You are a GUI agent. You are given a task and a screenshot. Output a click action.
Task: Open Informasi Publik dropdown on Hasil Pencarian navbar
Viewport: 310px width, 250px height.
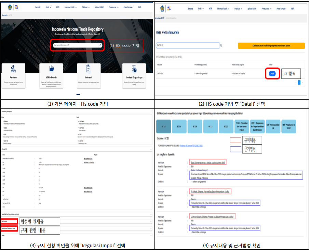(223, 9)
